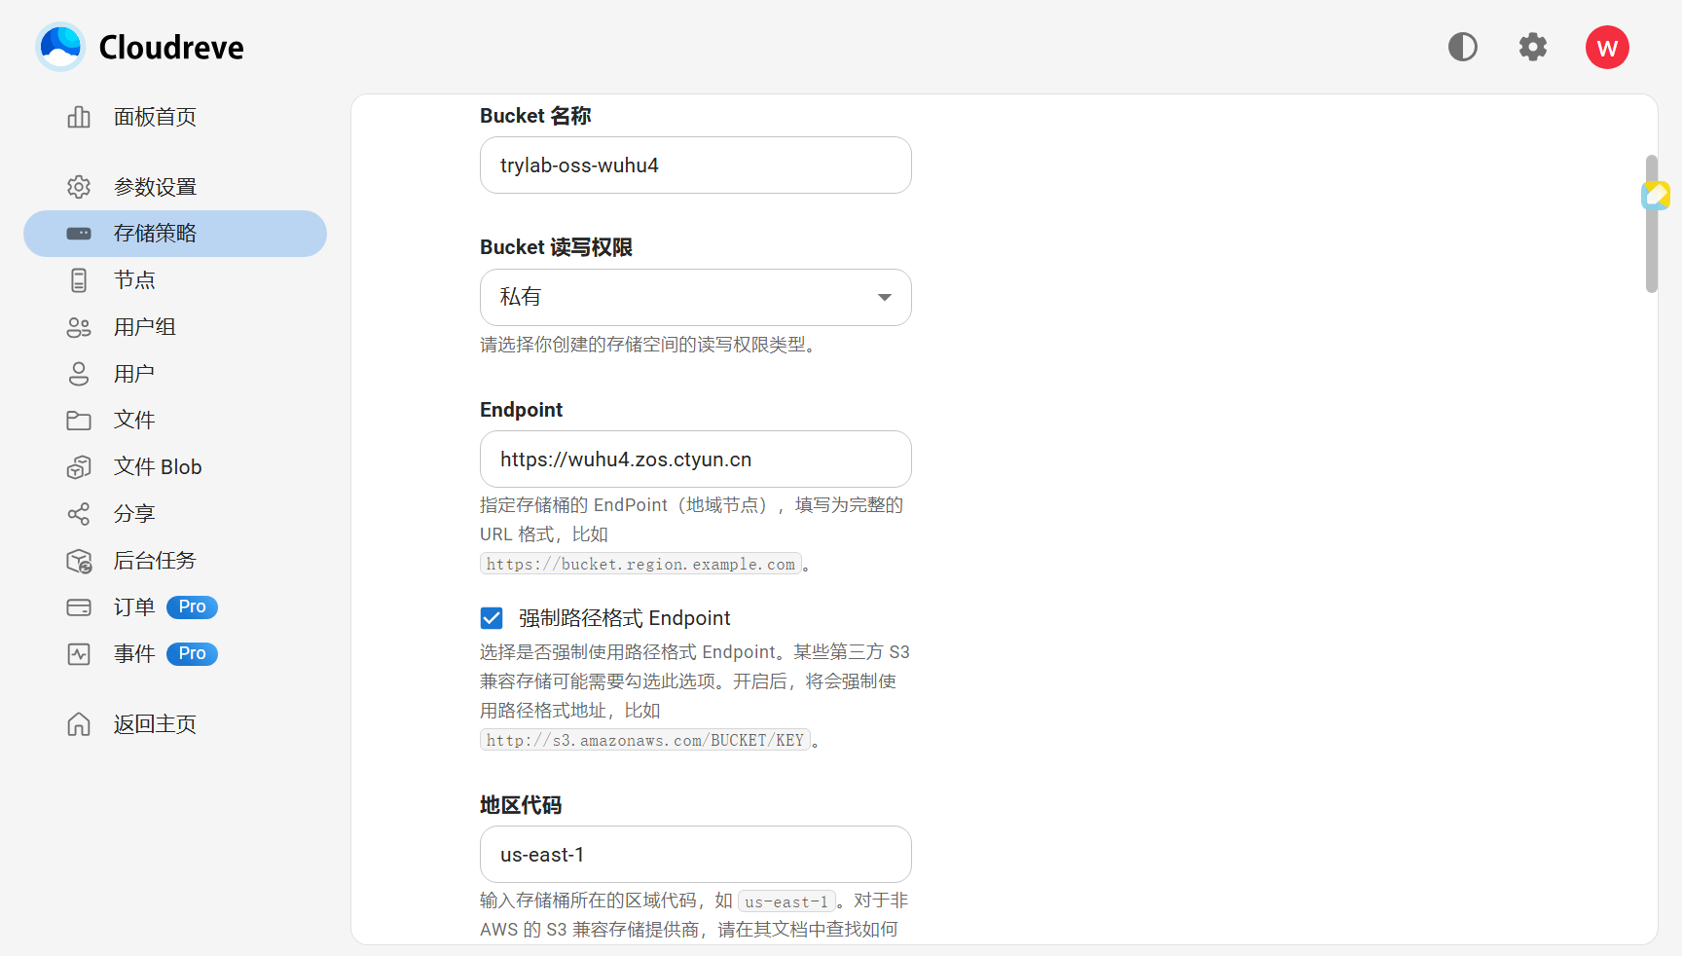Open the 文件 section
Image resolution: width=1682 pixels, height=956 pixels.
[x=134, y=420]
